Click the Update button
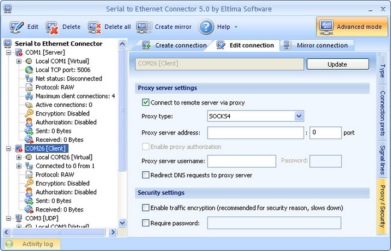 338,64
